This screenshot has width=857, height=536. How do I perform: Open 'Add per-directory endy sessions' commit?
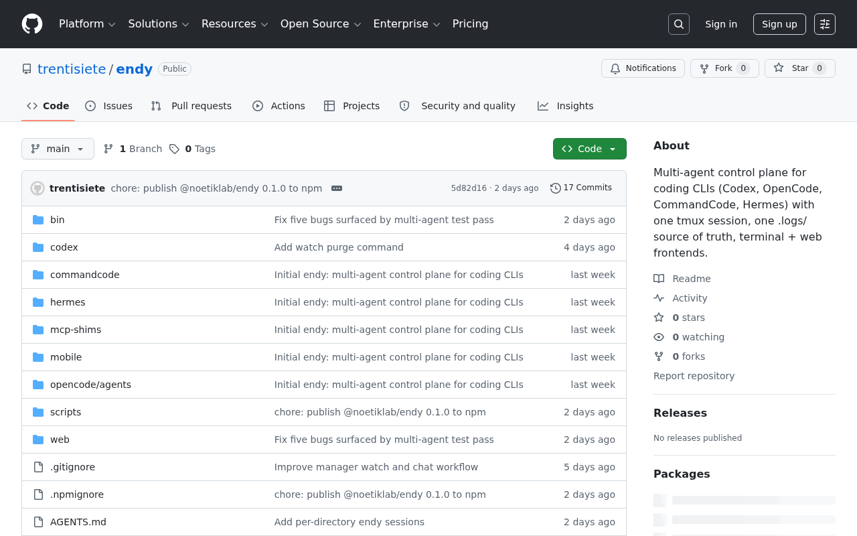click(x=349, y=522)
